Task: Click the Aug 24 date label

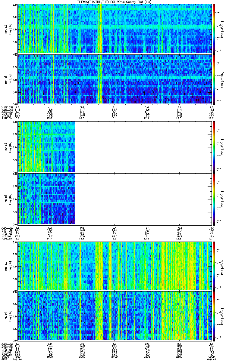Action: tap(211, 359)
